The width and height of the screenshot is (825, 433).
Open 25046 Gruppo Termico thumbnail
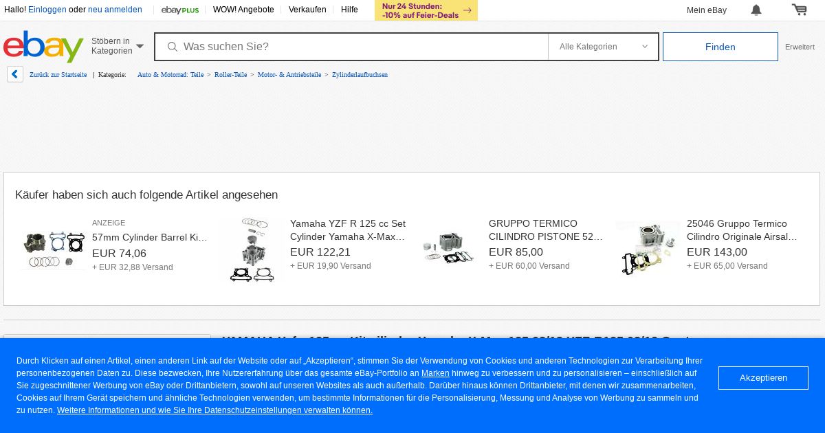coord(647,249)
